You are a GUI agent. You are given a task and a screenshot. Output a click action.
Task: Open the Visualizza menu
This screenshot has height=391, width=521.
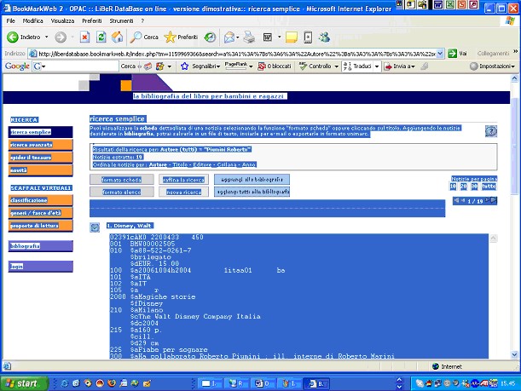coord(62,21)
